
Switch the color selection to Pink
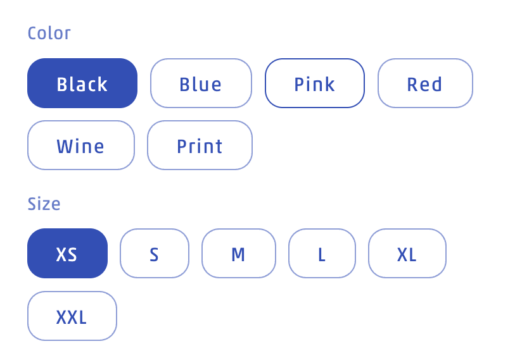point(314,83)
